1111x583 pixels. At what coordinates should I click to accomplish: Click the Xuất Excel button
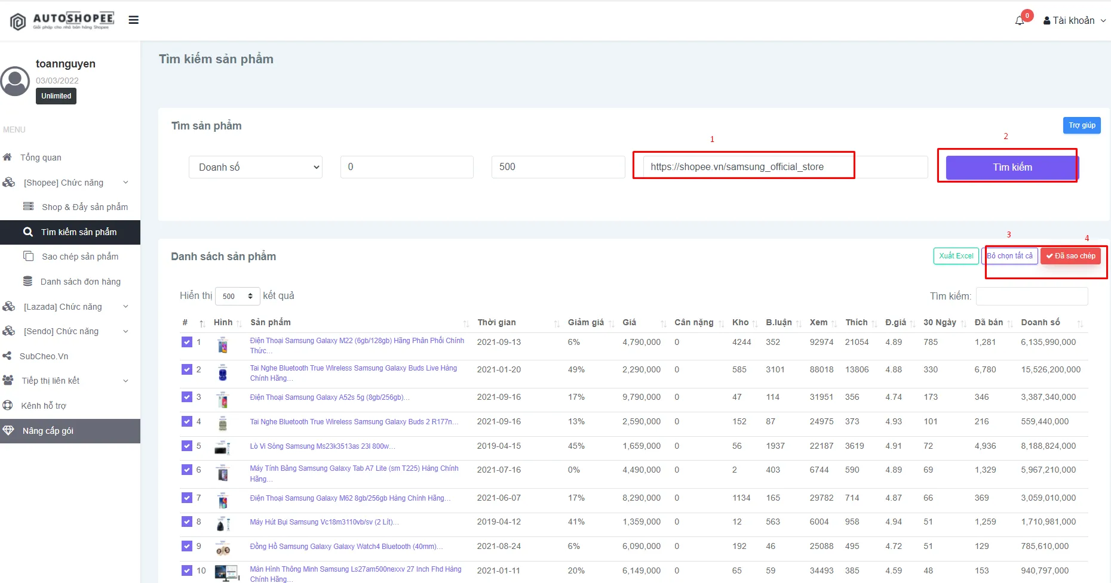(x=956, y=256)
